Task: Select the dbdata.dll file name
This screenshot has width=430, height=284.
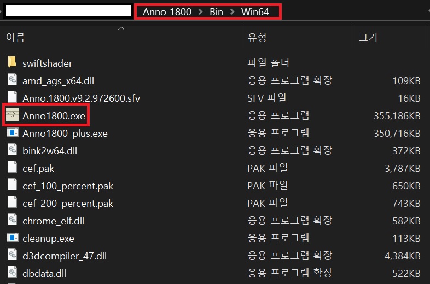Action: pos(44,274)
